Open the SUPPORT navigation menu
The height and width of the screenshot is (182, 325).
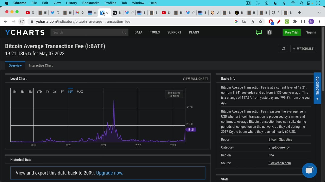(x=174, y=32)
